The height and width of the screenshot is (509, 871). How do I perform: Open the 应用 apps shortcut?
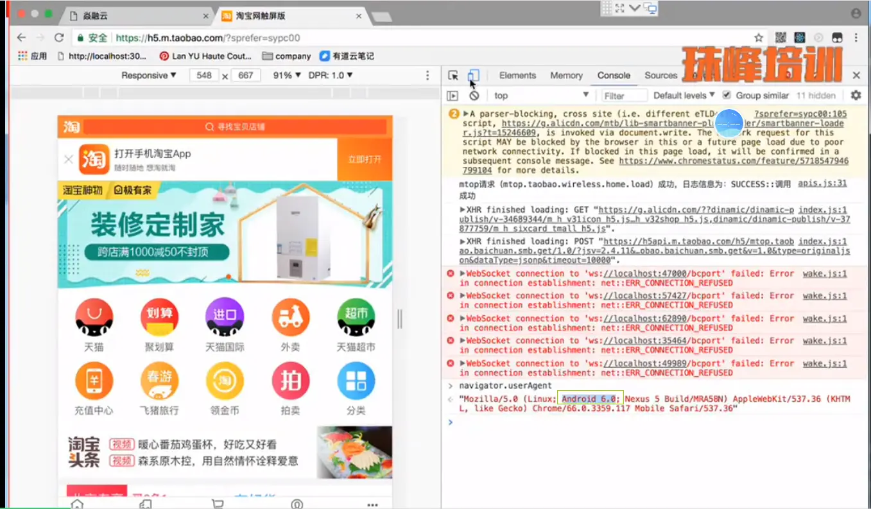click(x=32, y=56)
